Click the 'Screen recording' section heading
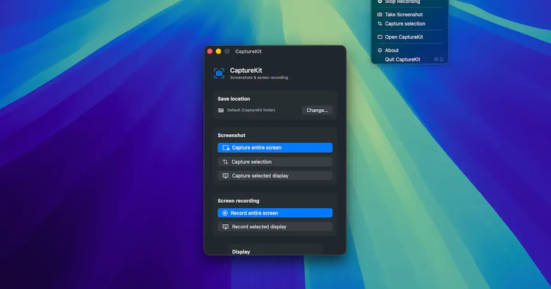This screenshot has width=551, height=289. pyautogui.click(x=238, y=201)
